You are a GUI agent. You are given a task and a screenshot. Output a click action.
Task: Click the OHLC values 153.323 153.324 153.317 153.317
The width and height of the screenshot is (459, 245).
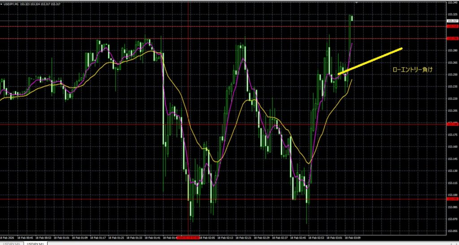click(40, 4)
